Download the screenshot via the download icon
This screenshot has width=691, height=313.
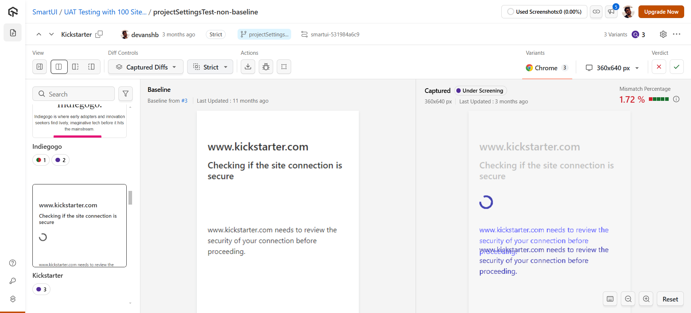click(x=248, y=67)
